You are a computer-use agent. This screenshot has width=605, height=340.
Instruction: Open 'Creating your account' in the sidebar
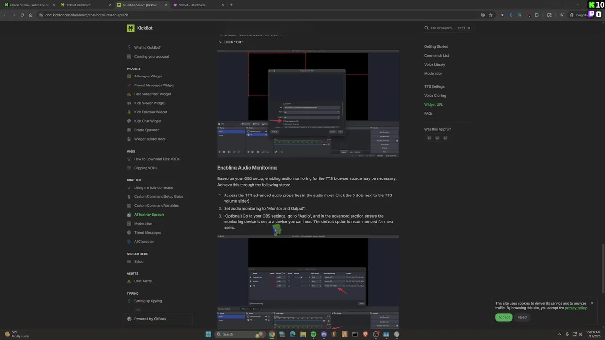151,57
